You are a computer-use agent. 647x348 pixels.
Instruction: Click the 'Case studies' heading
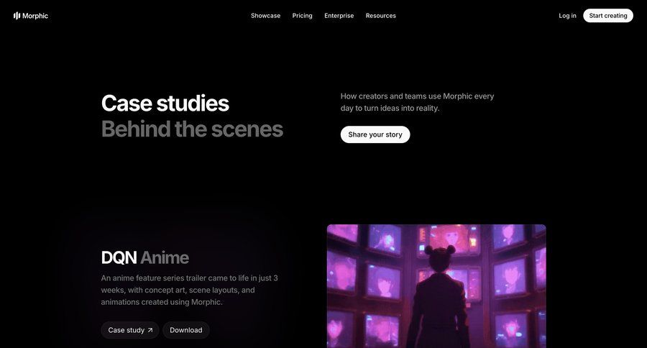click(165, 104)
